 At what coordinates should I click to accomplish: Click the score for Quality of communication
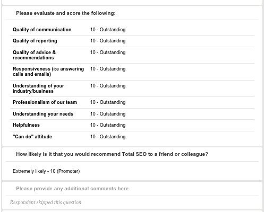click(108, 30)
